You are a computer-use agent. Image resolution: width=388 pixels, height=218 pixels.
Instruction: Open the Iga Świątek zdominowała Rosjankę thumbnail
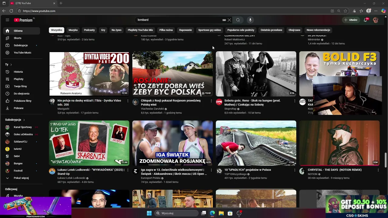click(172, 143)
